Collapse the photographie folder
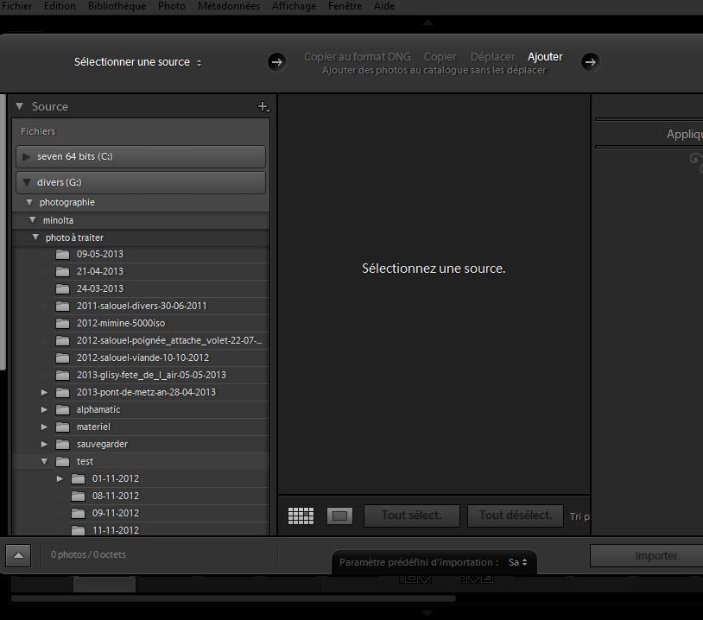 (29, 202)
